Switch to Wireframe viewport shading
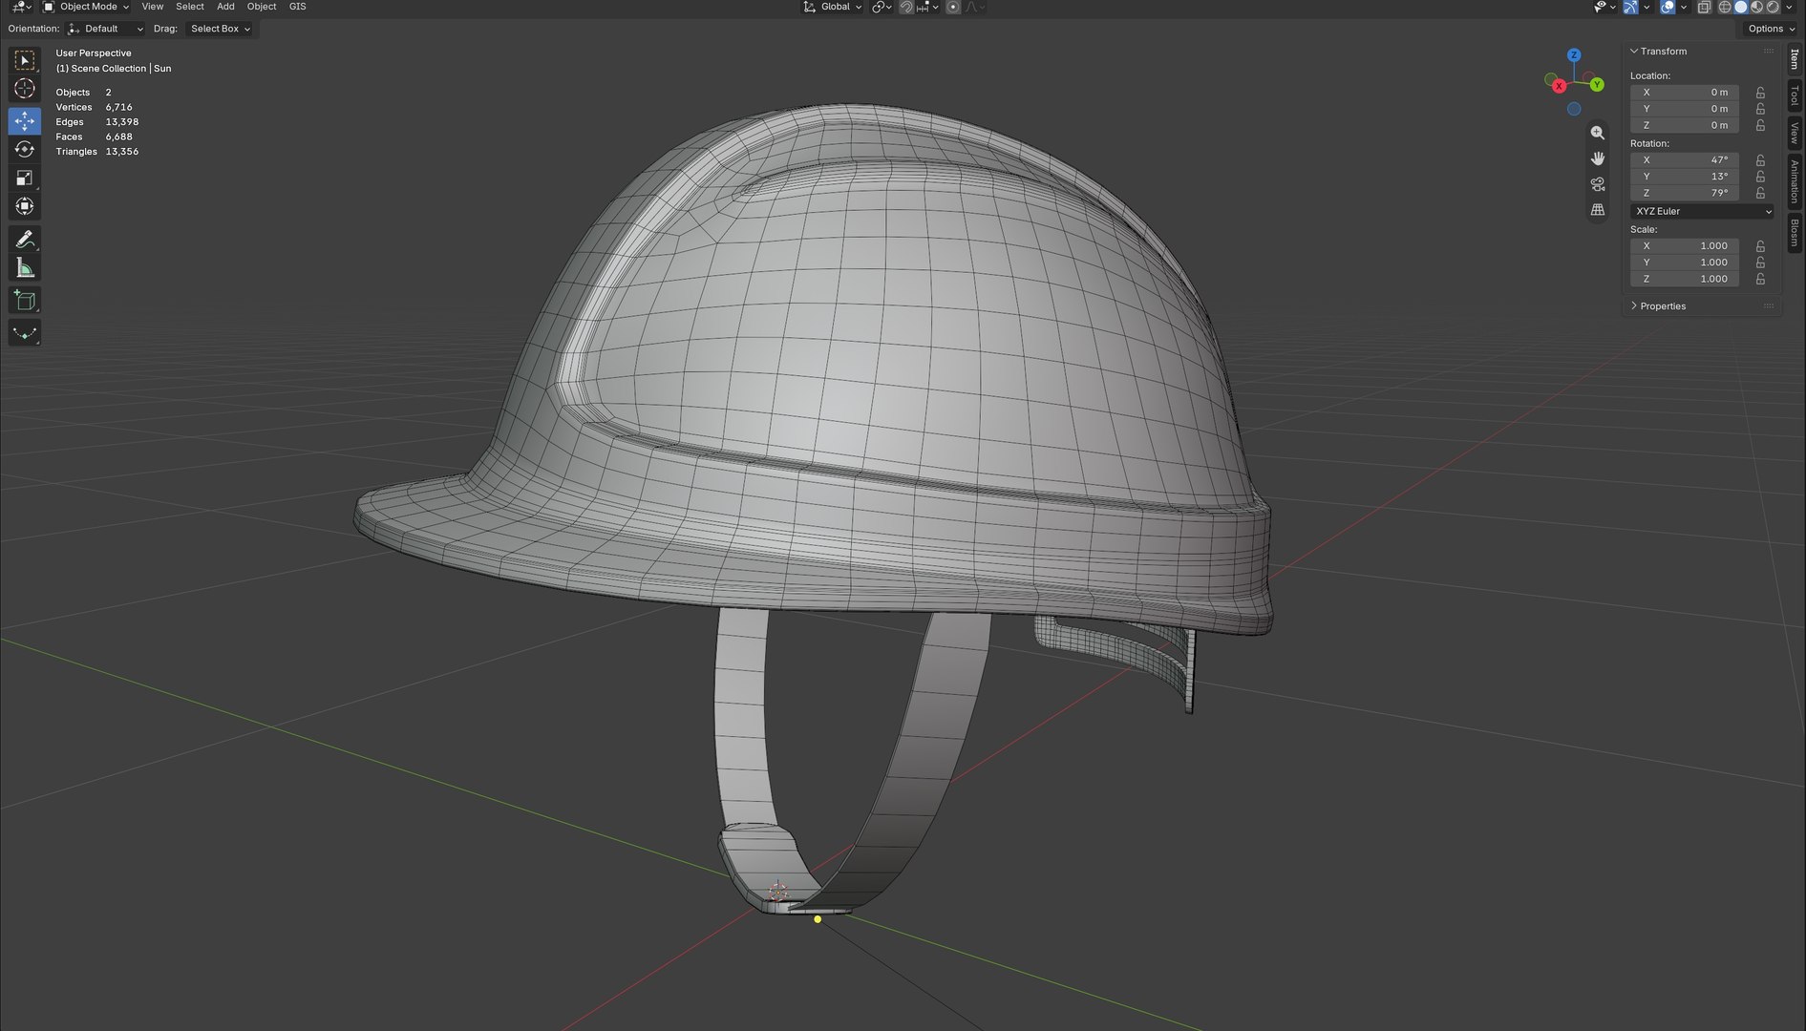Image resolution: width=1806 pixels, height=1031 pixels. (x=1725, y=7)
